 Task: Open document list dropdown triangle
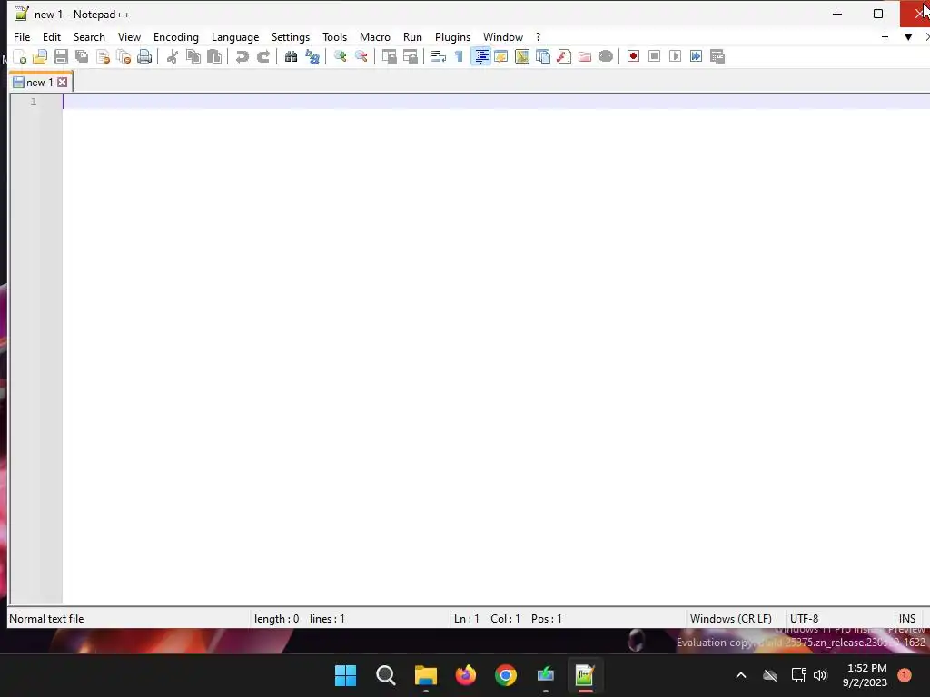coord(908,36)
